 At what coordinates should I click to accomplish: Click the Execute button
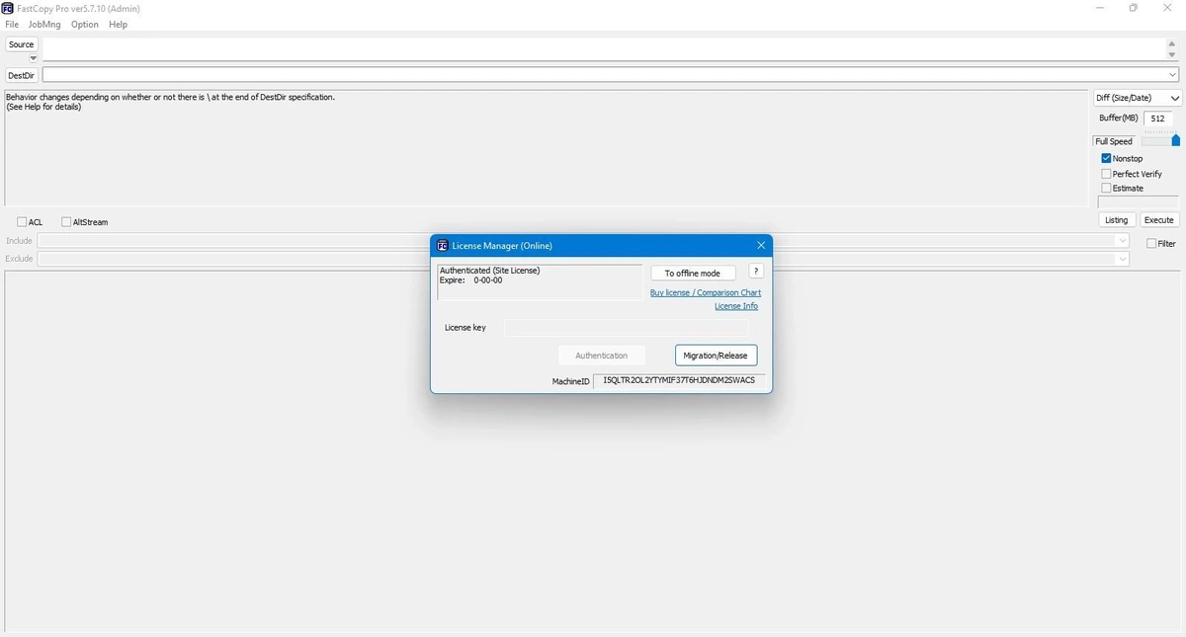pyautogui.click(x=1159, y=220)
